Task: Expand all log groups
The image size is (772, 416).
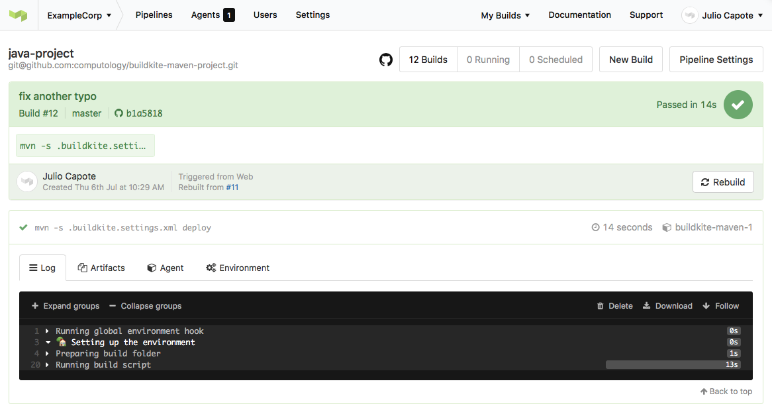Action: (66, 306)
